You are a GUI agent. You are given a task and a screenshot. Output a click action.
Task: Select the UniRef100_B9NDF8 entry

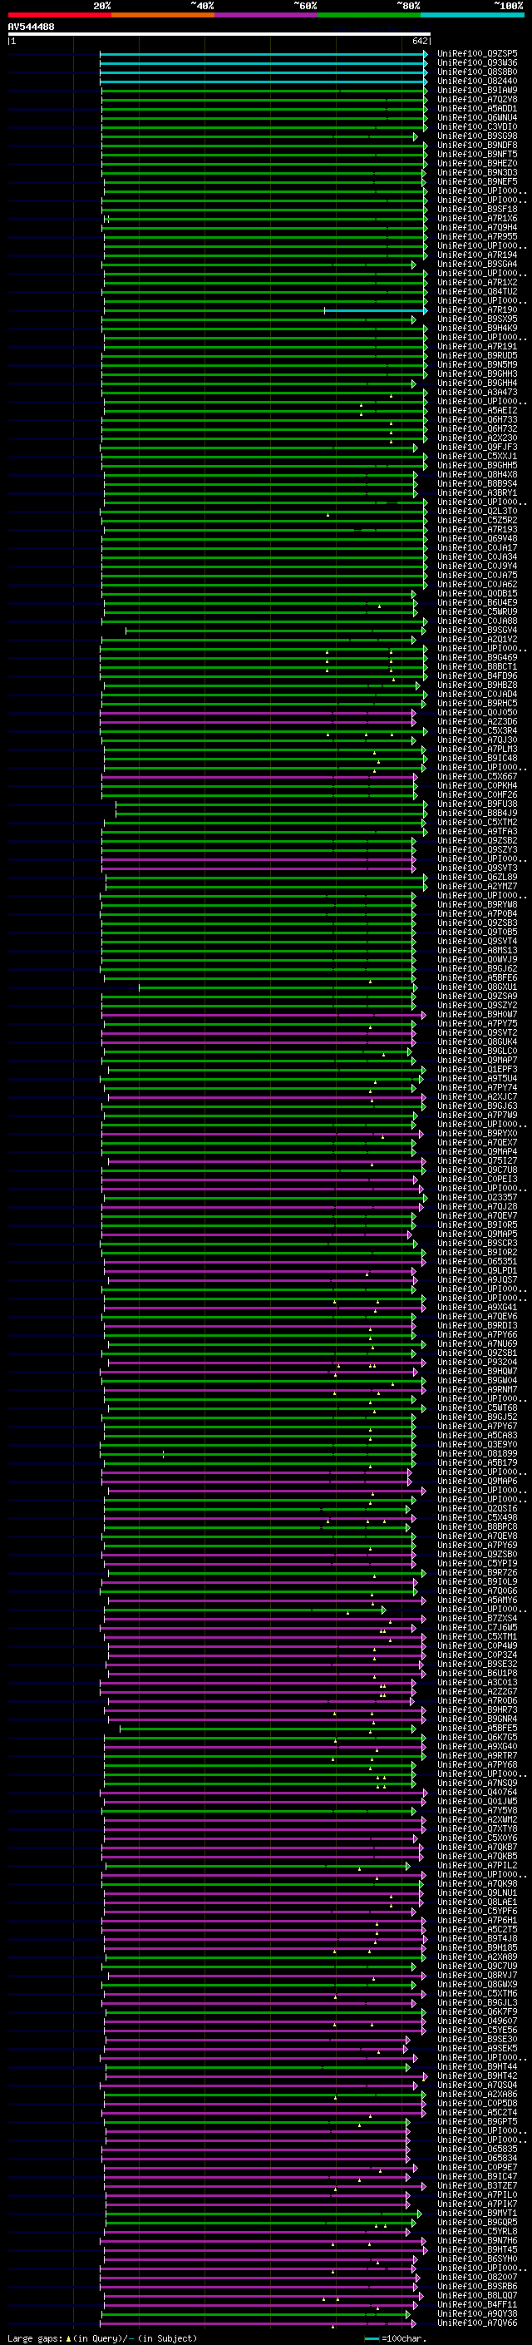click(x=477, y=146)
